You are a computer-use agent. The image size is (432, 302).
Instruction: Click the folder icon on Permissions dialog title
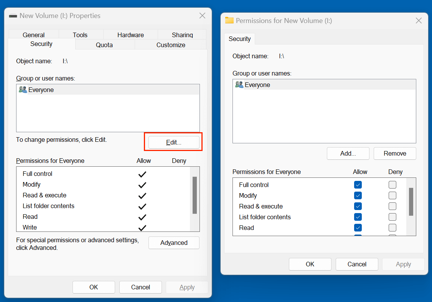click(229, 21)
